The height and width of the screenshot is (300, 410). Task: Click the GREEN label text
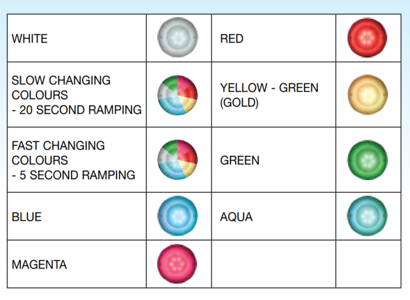(240, 160)
